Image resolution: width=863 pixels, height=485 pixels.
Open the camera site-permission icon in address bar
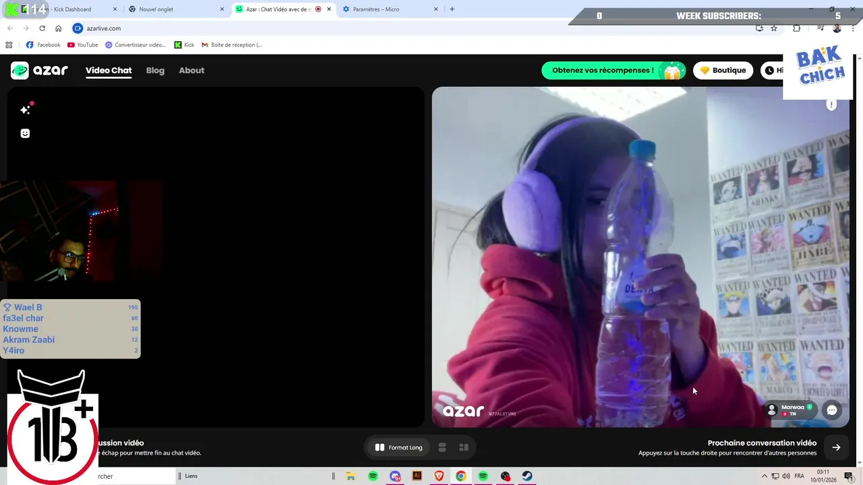(78, 28)
